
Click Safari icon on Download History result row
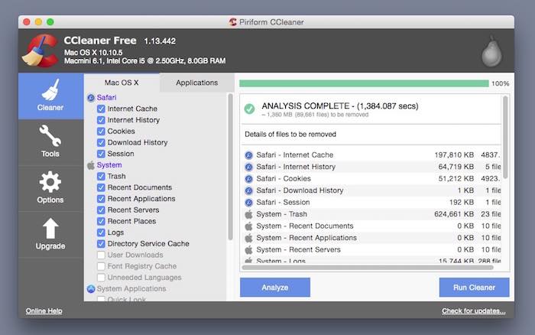coord(248,190)
